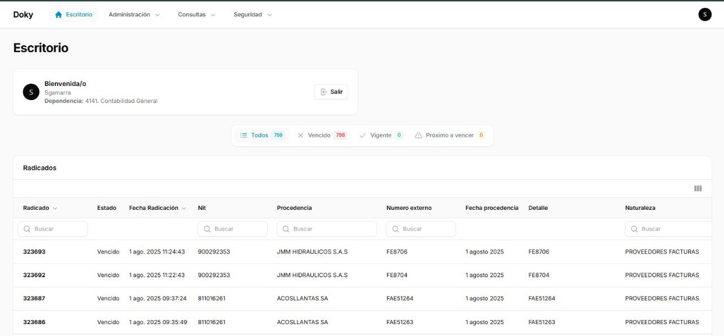Click ACOSLLANTAS SA in row 323687
This screenshot has width=724, height=336.
(302, 298)
